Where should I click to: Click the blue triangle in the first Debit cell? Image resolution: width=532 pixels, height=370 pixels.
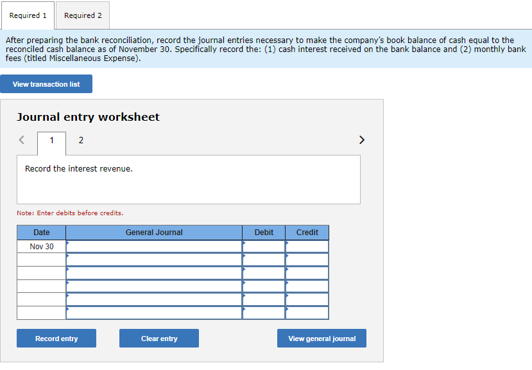click(x=244, y=243)
